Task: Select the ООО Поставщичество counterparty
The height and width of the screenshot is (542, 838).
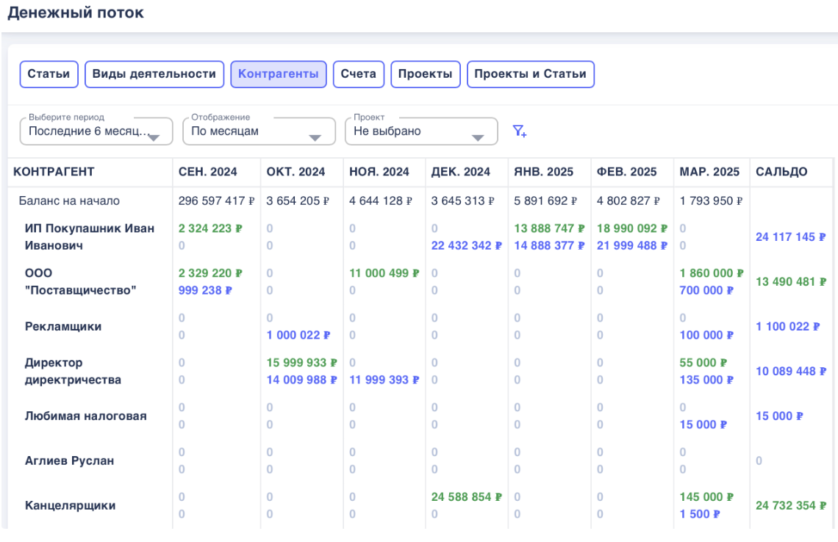Action: click(x=81, y=281)
